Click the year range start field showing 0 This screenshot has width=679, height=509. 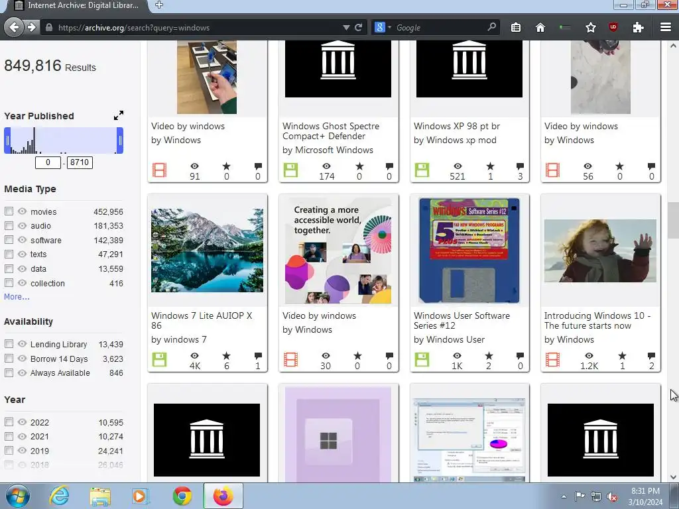coord(48,162)
